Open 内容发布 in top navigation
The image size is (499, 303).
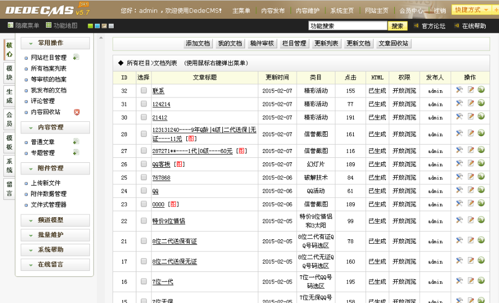273,11
